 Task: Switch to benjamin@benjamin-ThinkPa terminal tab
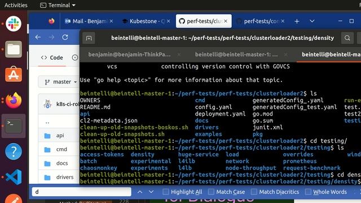point(129,55)
